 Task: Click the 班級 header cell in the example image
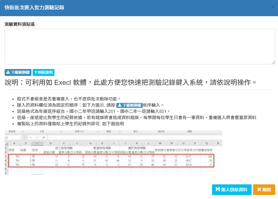12,150
